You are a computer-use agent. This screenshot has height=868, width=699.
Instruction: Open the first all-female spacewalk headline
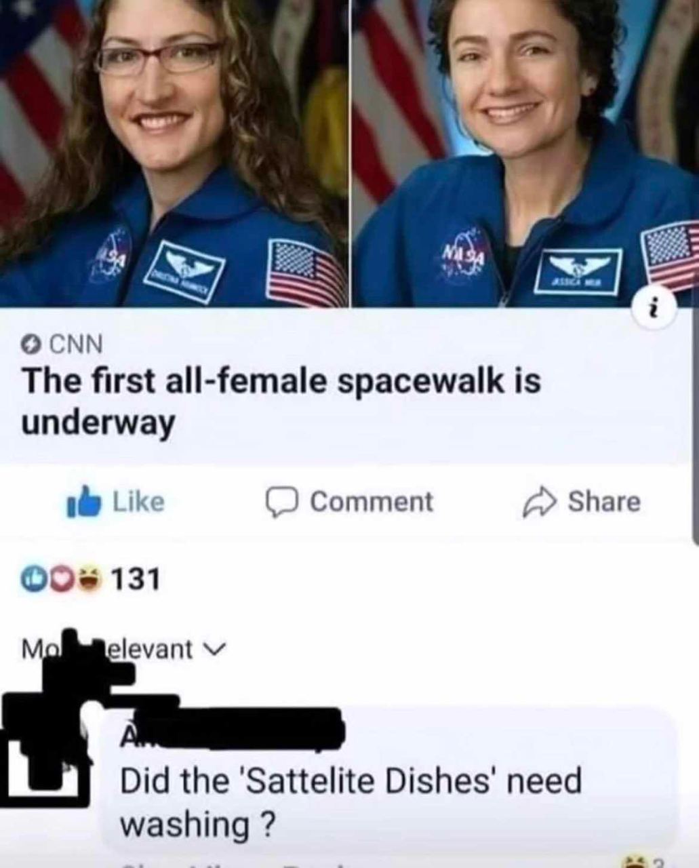pos(281,402)
